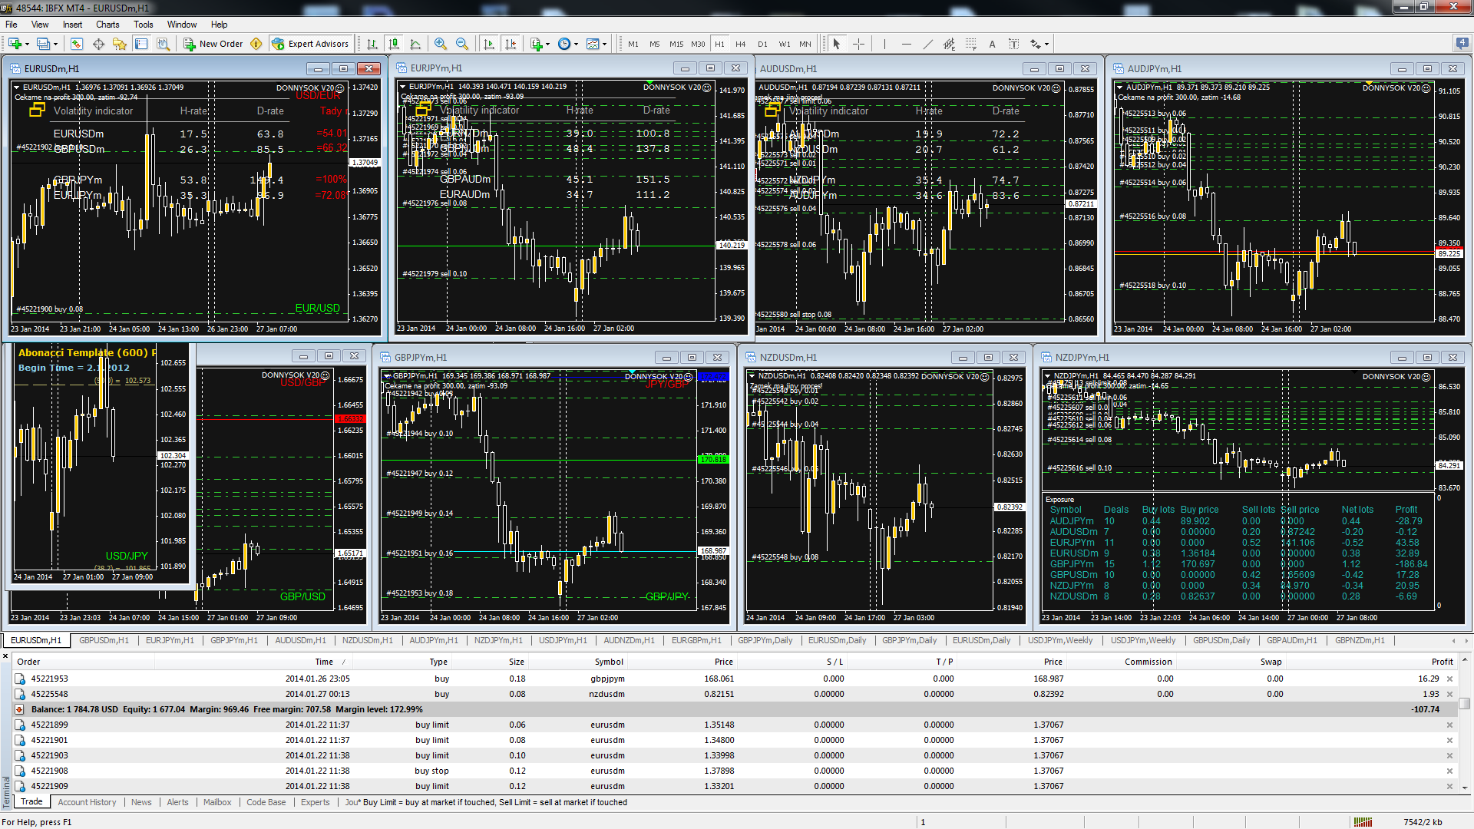Image resolution: width=1474 pixels, height=829 pixels.
Task: Expand the Profiles dropdown arrow
Action: click(x=55, y=44)
